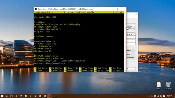Open File Explorer from the taskbar
This screenshot has height=98, width=175.
coord(26,96)
